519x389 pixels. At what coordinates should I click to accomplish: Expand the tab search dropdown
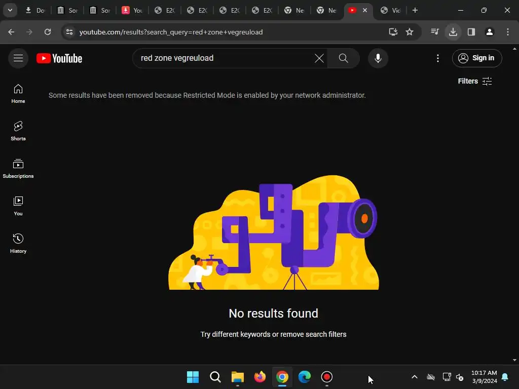tap(10, 10)
